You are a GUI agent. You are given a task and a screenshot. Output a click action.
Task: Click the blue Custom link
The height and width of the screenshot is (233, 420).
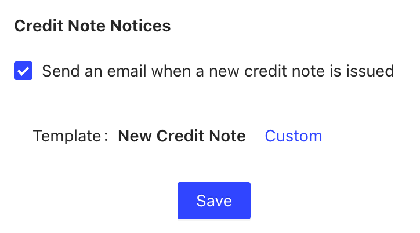tap(293, 136)
